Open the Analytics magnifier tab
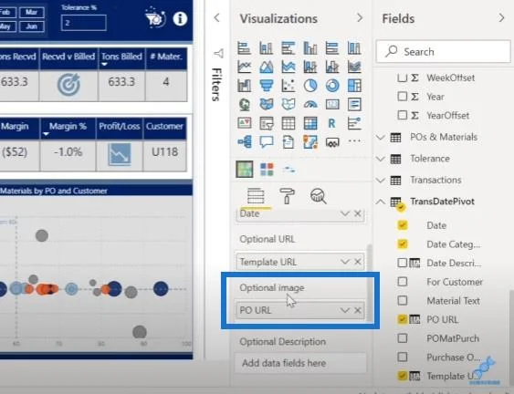This screenshot has width=514, height=394. tap(318, 196)
